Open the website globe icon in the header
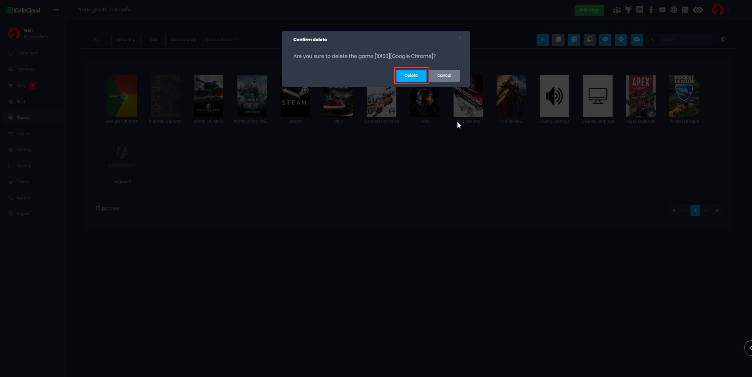The height and width of the screenshot is (377, 752). (674, 10)
